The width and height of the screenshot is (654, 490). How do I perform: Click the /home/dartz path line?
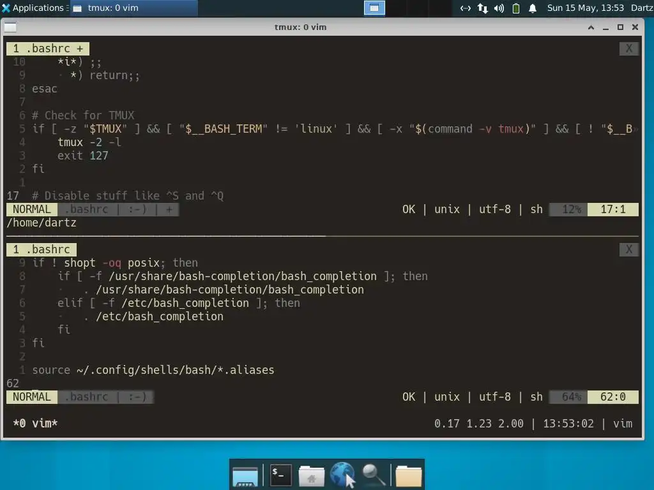click(42, 223)
